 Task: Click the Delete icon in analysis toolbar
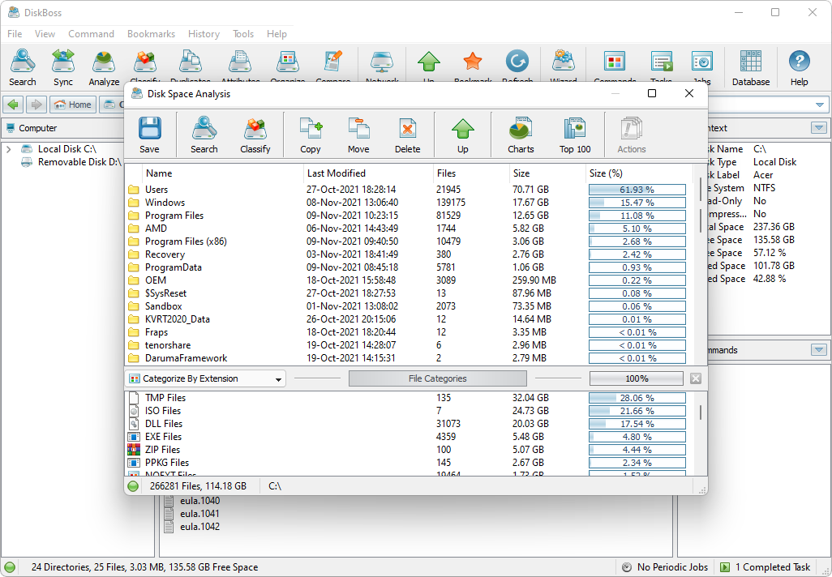[408, 135]
